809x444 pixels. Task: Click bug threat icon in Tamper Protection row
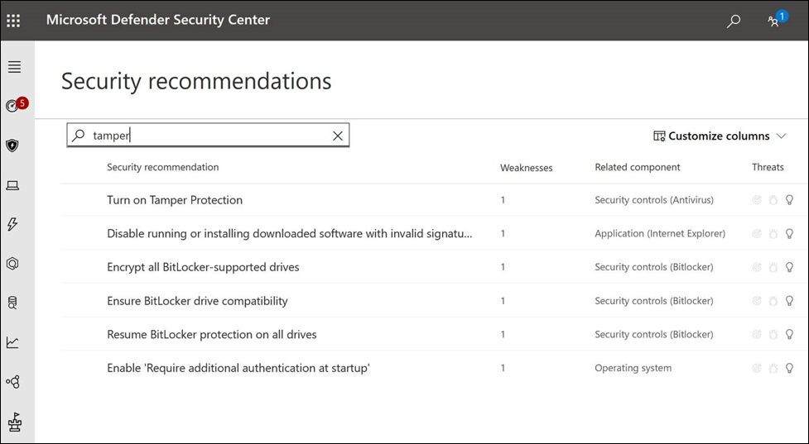[x=773, y=200]
